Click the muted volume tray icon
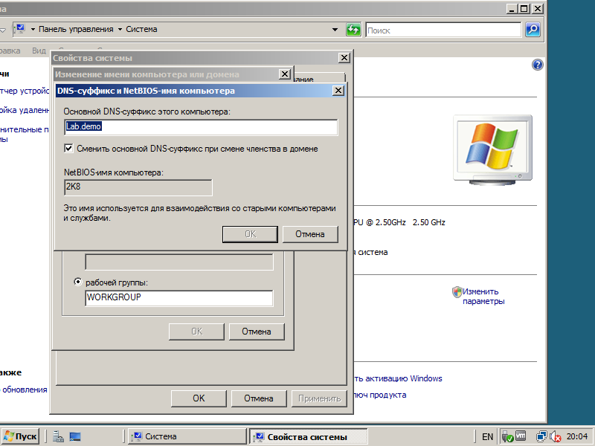The width and height of the screenshot is (595, 446). [x=555, y=437]
